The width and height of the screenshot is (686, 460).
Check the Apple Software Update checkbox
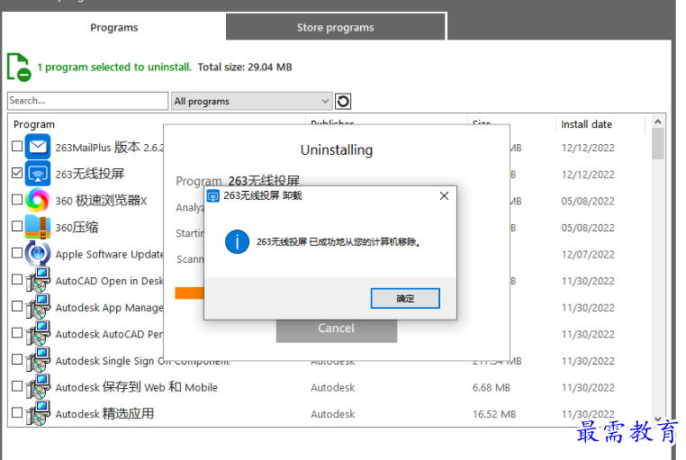17,253
